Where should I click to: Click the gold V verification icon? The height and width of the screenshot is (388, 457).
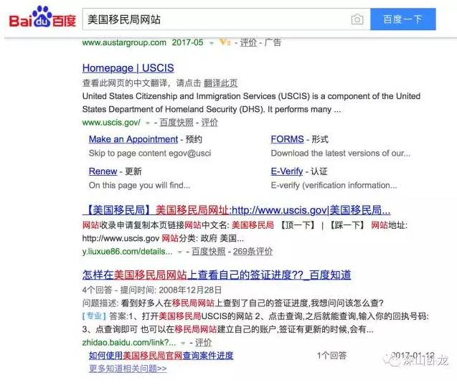point(225,43)
